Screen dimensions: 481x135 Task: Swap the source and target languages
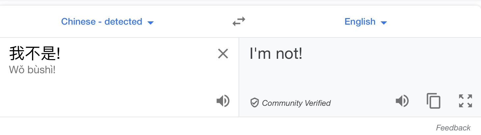[239, 22]
